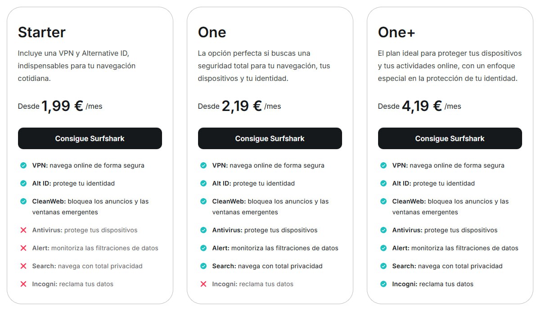Click the red X beside Incogni in Starter
Image resolution: width=541 pixels, height=310 pixels.
pyautogui.click(x=23, y=284)
